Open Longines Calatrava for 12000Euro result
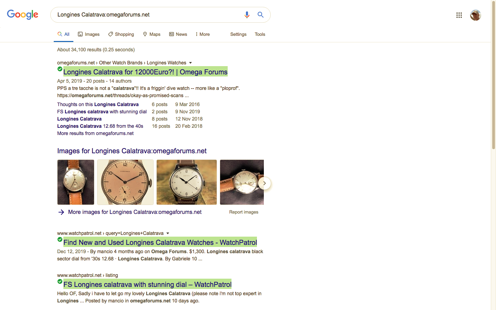Viewport: 496px width, 310px height. 145,72
